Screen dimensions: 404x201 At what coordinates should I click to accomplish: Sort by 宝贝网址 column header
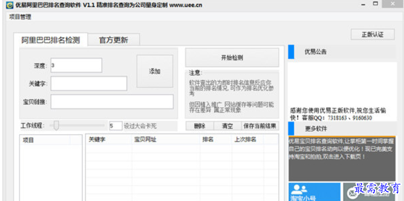pos(166,139)
